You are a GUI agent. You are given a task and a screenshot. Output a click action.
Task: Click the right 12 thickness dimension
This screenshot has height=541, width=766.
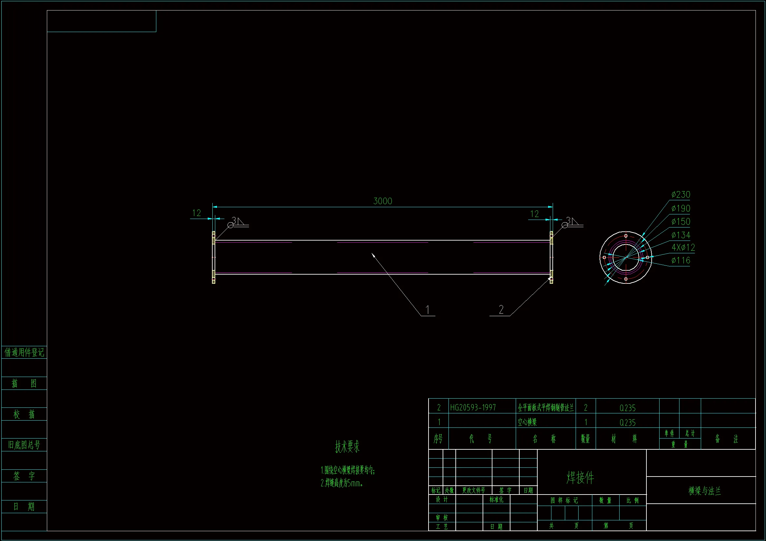coord(534,214)
